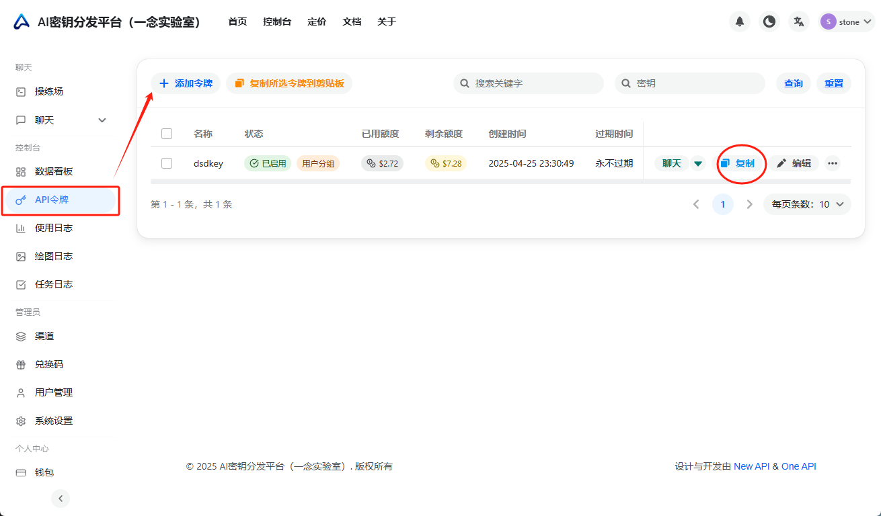
Task: Click the 重置 button
Action: [834, 83]
